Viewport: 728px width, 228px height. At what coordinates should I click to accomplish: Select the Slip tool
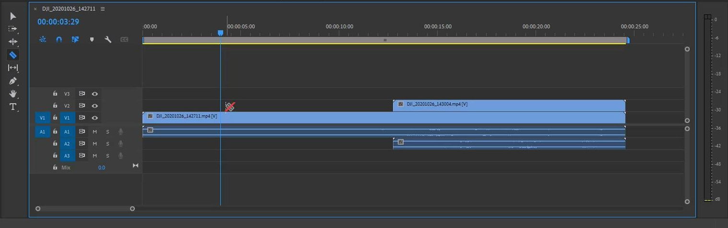pos(13,68)
